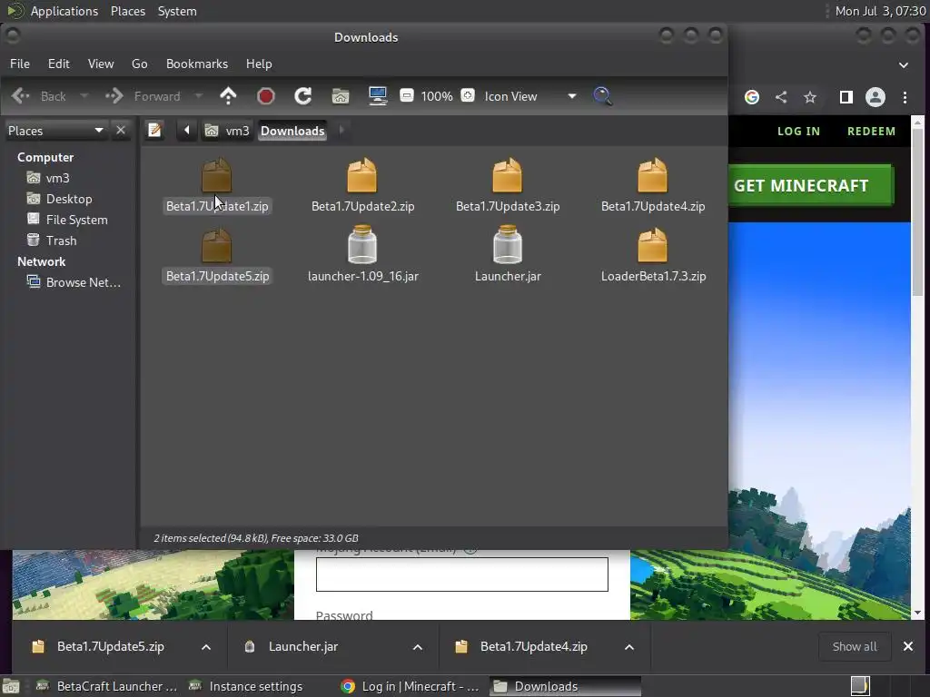Switch to Instance settings in the taskbar

point(246,686)
